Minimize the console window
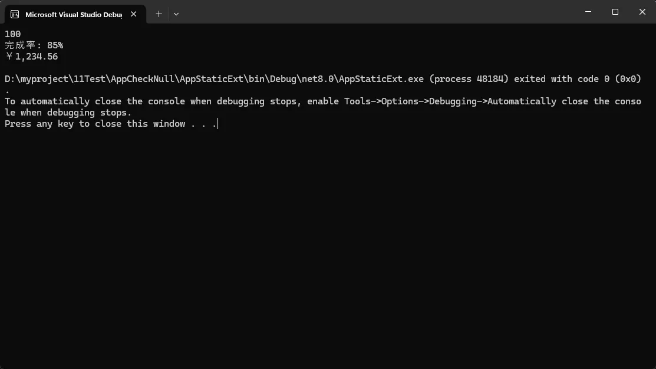This screenshot has width=656, height=369. pyautogui.click(x=589, y=12)
